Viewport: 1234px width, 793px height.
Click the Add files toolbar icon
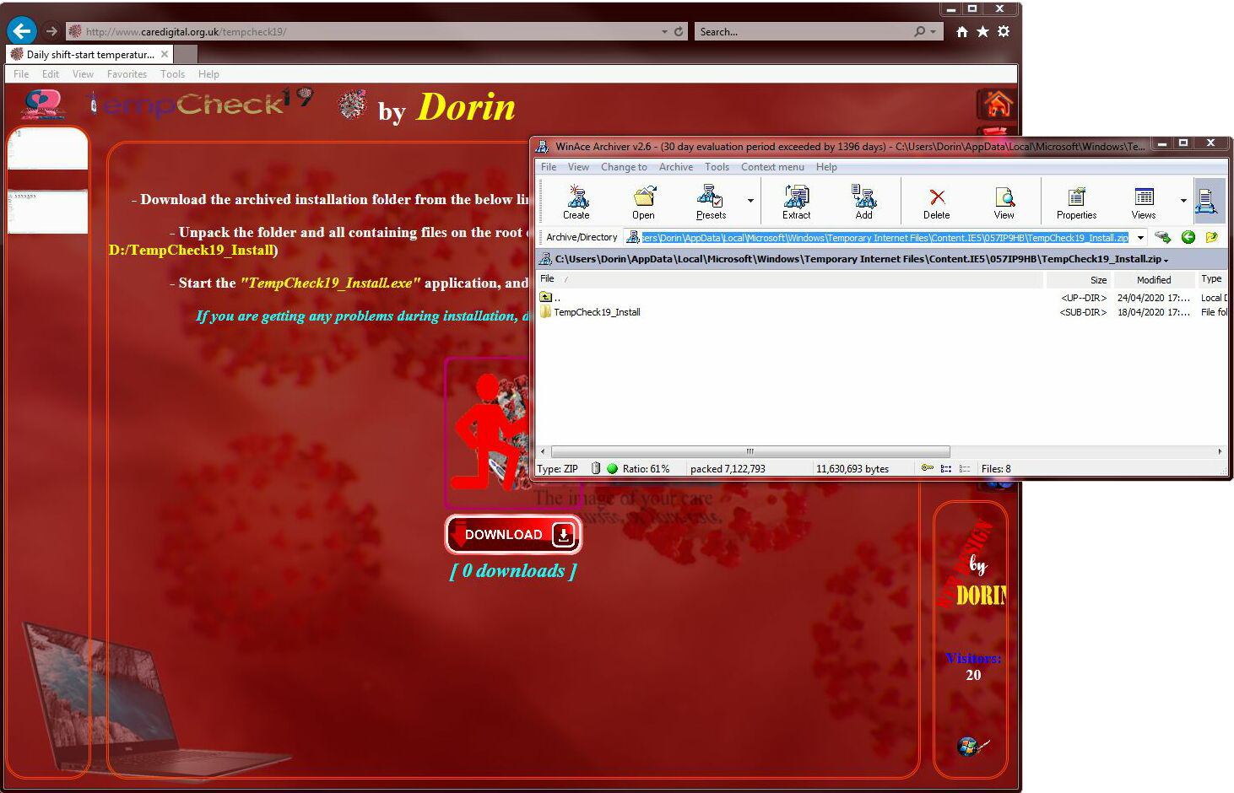tap(863, 202)
